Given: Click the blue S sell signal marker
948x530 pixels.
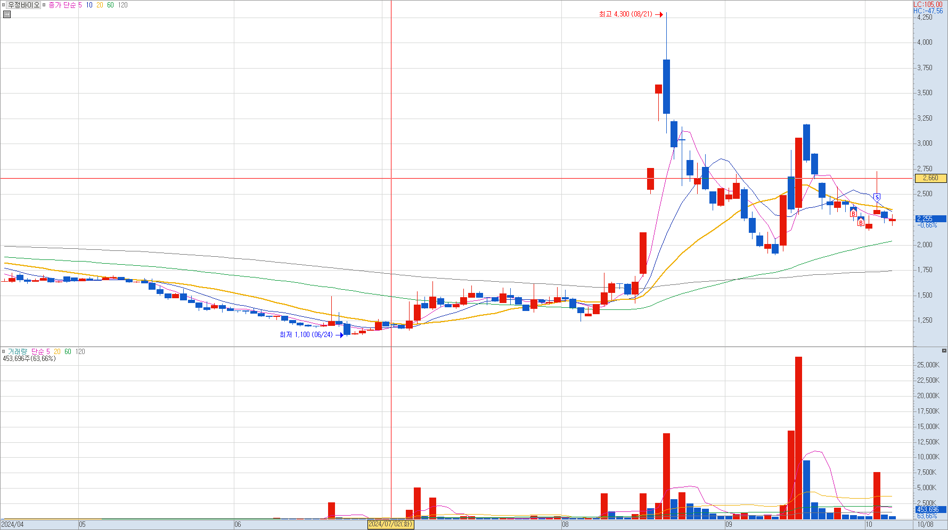Looking at the screenshot, I should point(877,197).
